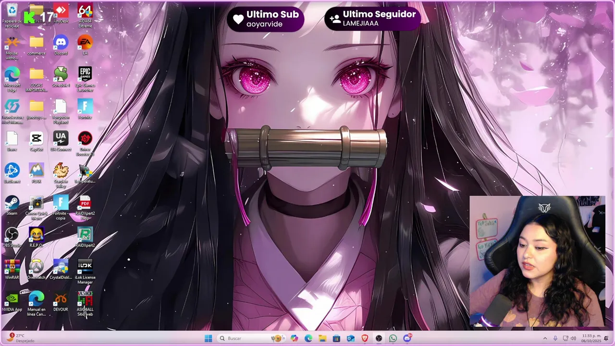Open the Windows Start menu

click(x=208, y=338)
